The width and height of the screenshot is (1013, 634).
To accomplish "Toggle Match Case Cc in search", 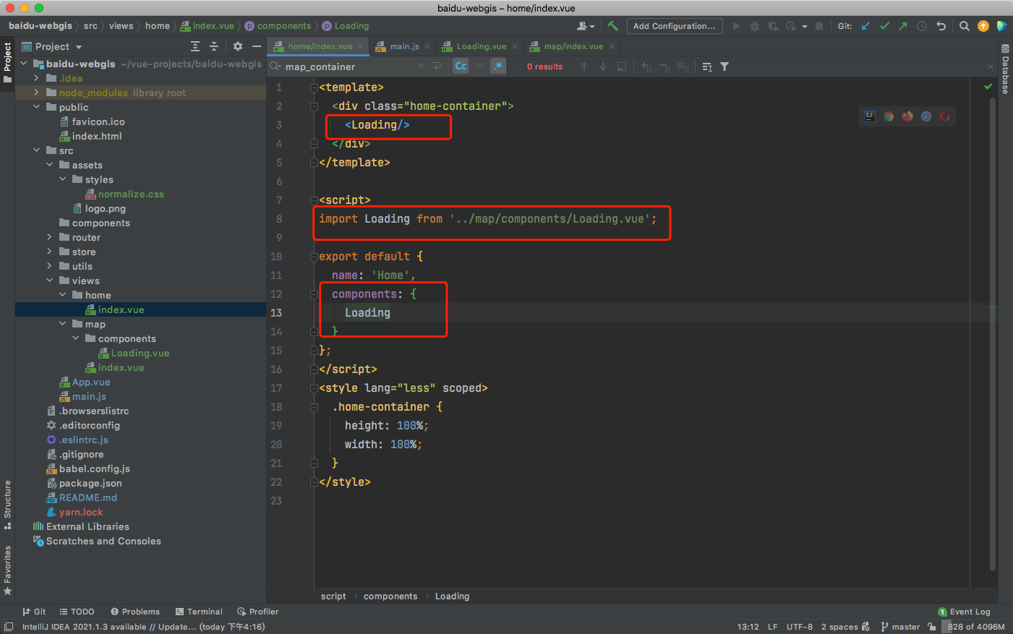I will pyautogui.click(x=461, y=67).
